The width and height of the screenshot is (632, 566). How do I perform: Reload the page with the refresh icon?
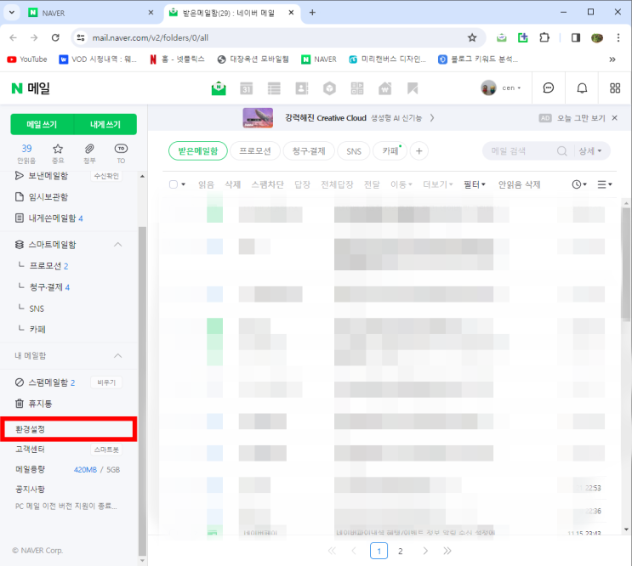coord(55,38)
